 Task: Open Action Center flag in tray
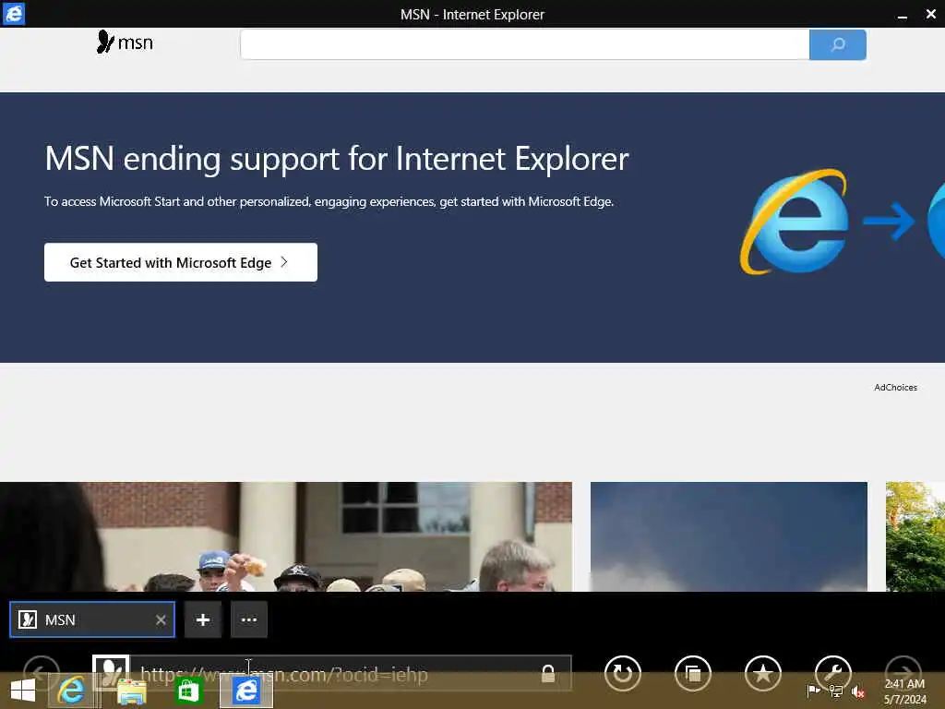[813, 691]
